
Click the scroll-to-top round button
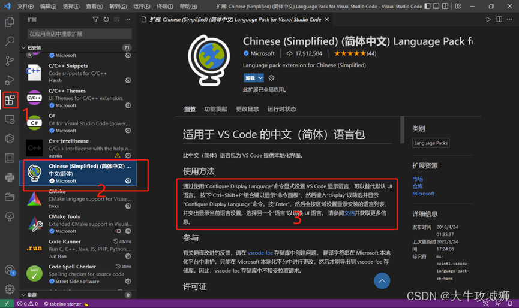click(x=382, y=281)
